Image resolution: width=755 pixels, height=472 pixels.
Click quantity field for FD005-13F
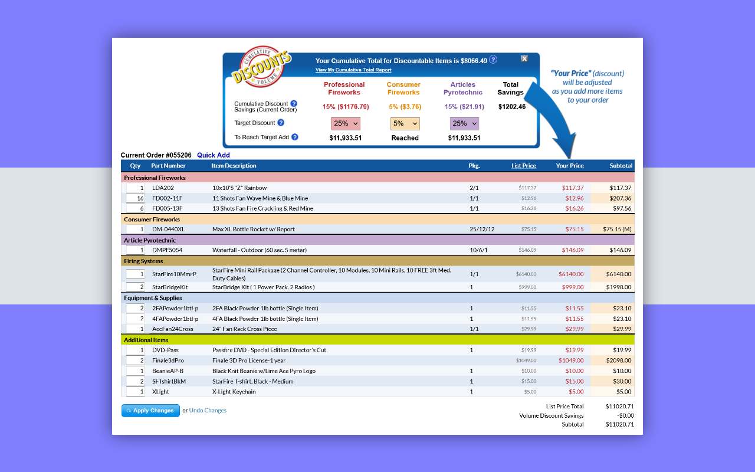[x=135, y=208]
